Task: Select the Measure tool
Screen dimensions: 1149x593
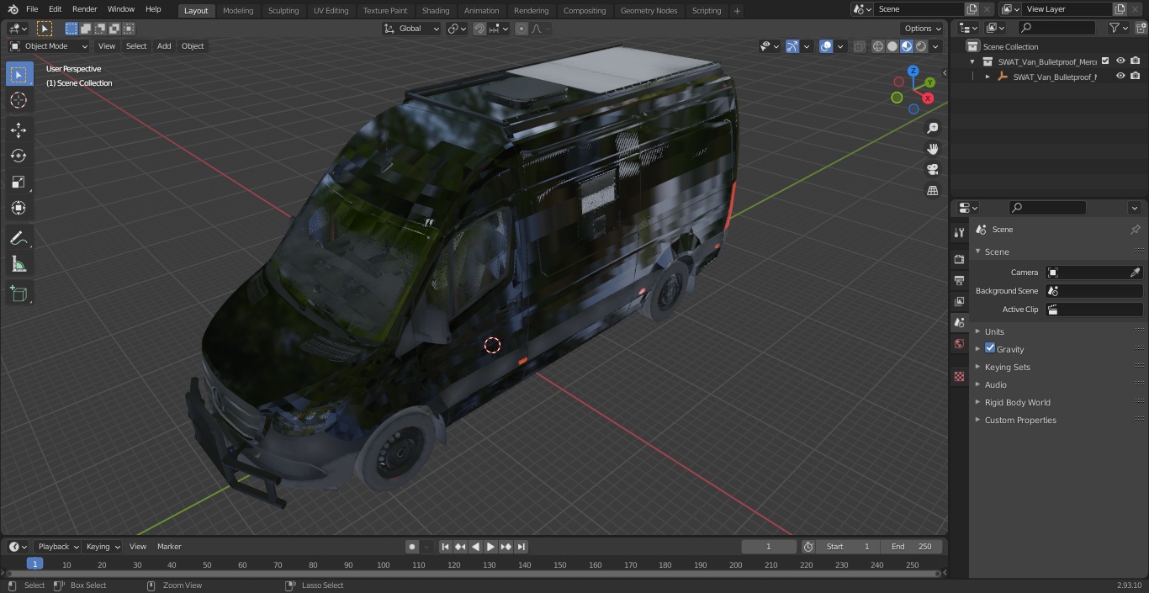Action: [x=19, y=265]
